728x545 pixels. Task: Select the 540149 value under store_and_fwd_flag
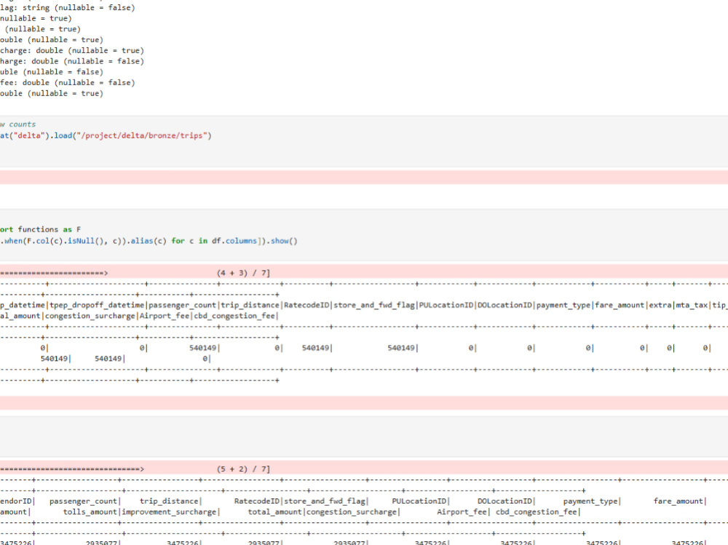click(x=401, y=348)
